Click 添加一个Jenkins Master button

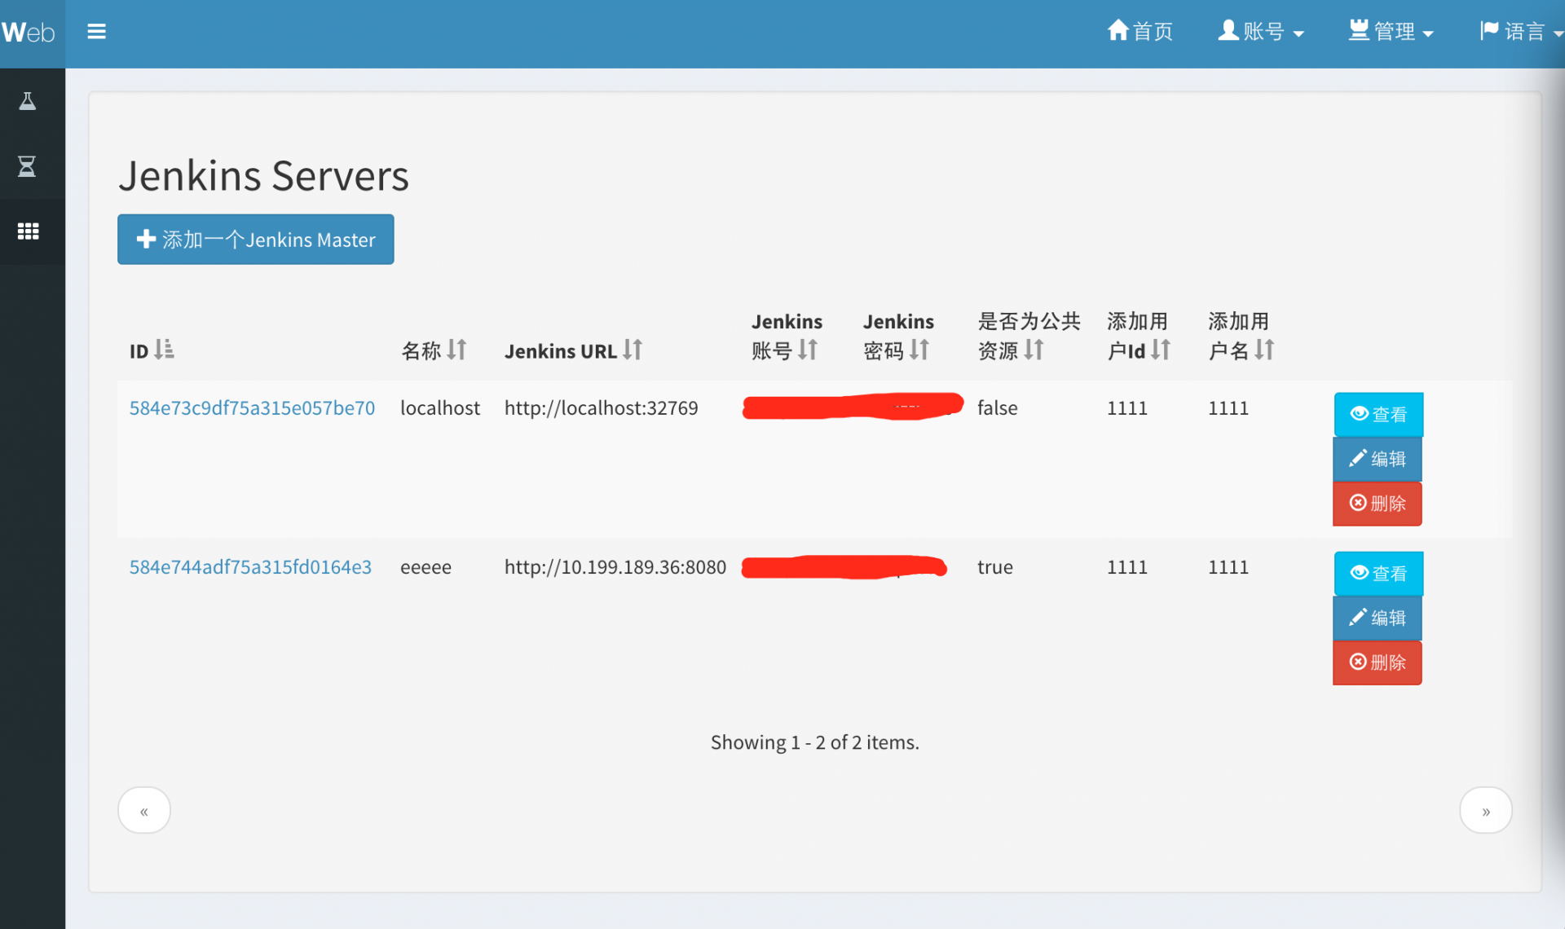click(x=256, y=240)
